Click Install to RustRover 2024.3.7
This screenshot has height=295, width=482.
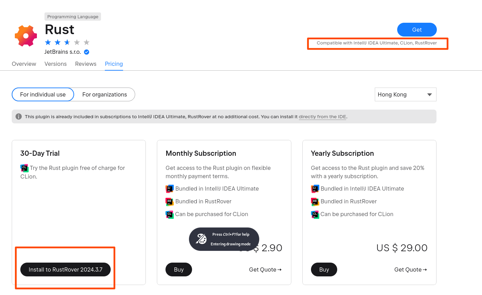tap(66, 269)
